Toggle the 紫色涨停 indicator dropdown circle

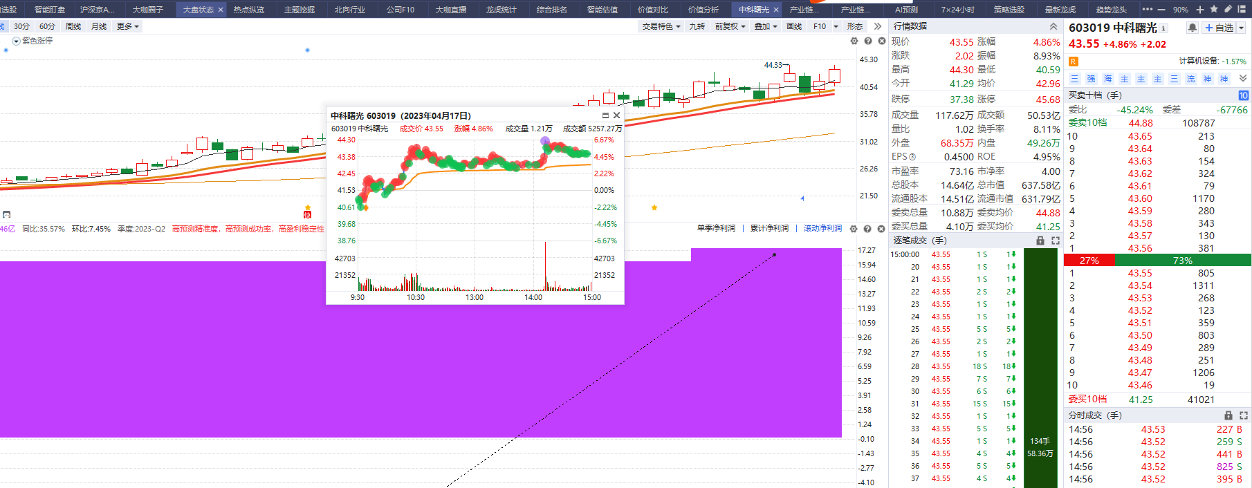tap(16, 41)
